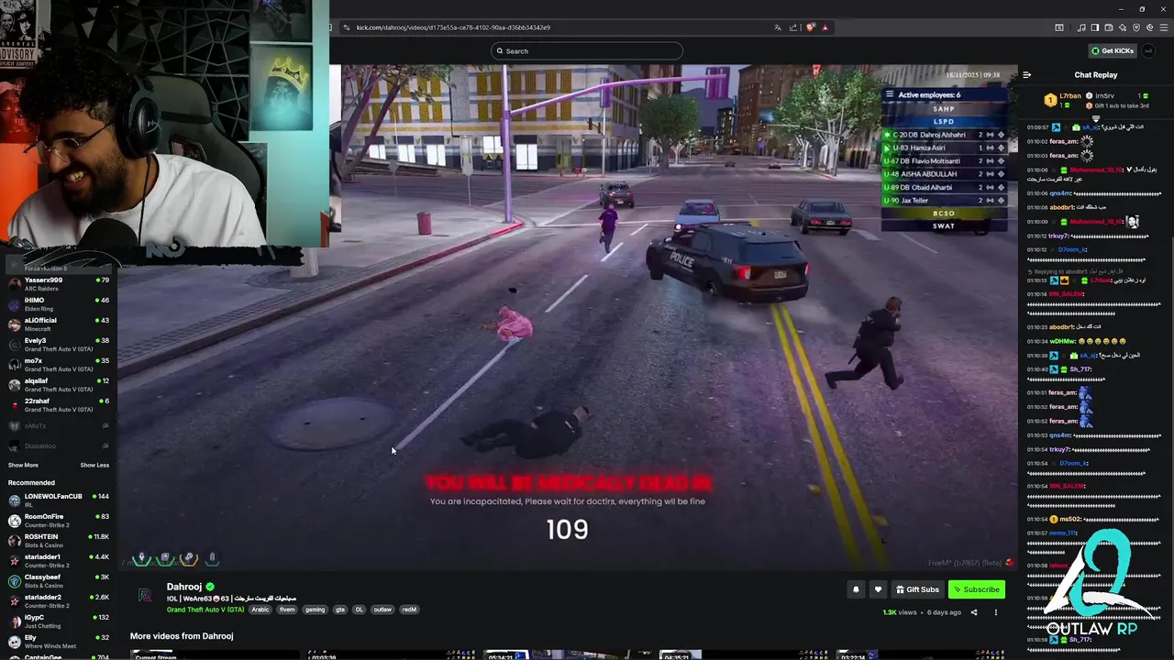Open Evely3 channel in sidebar
The height and width of the screenshot is (660, 1174).
(59, 345)
